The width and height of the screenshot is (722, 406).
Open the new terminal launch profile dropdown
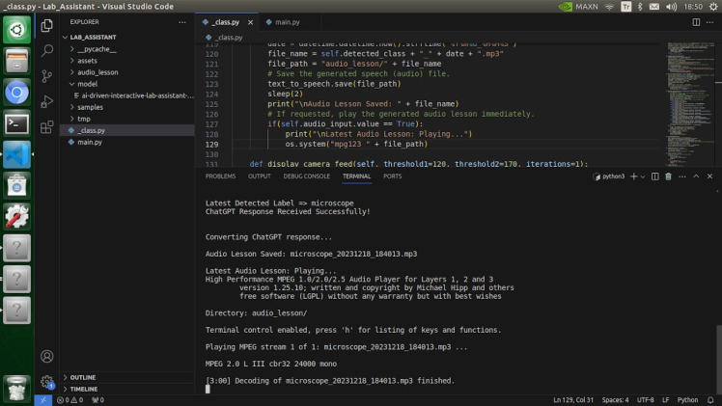pos(642,176)
